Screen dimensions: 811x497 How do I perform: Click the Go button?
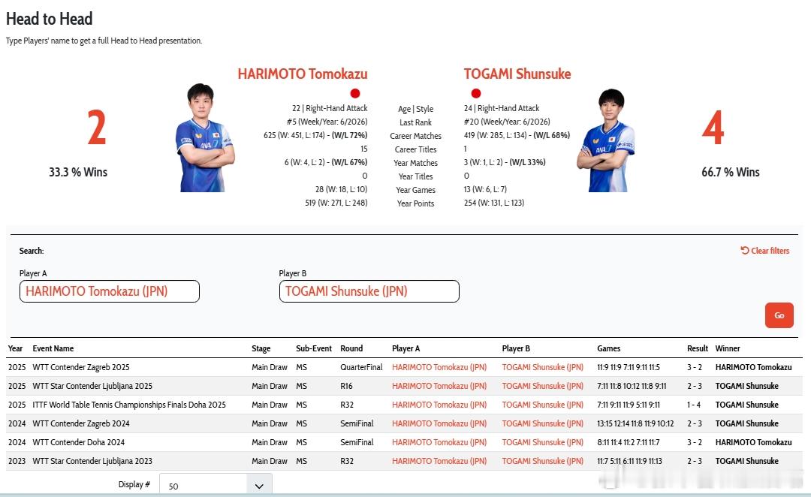pos(779,315)
